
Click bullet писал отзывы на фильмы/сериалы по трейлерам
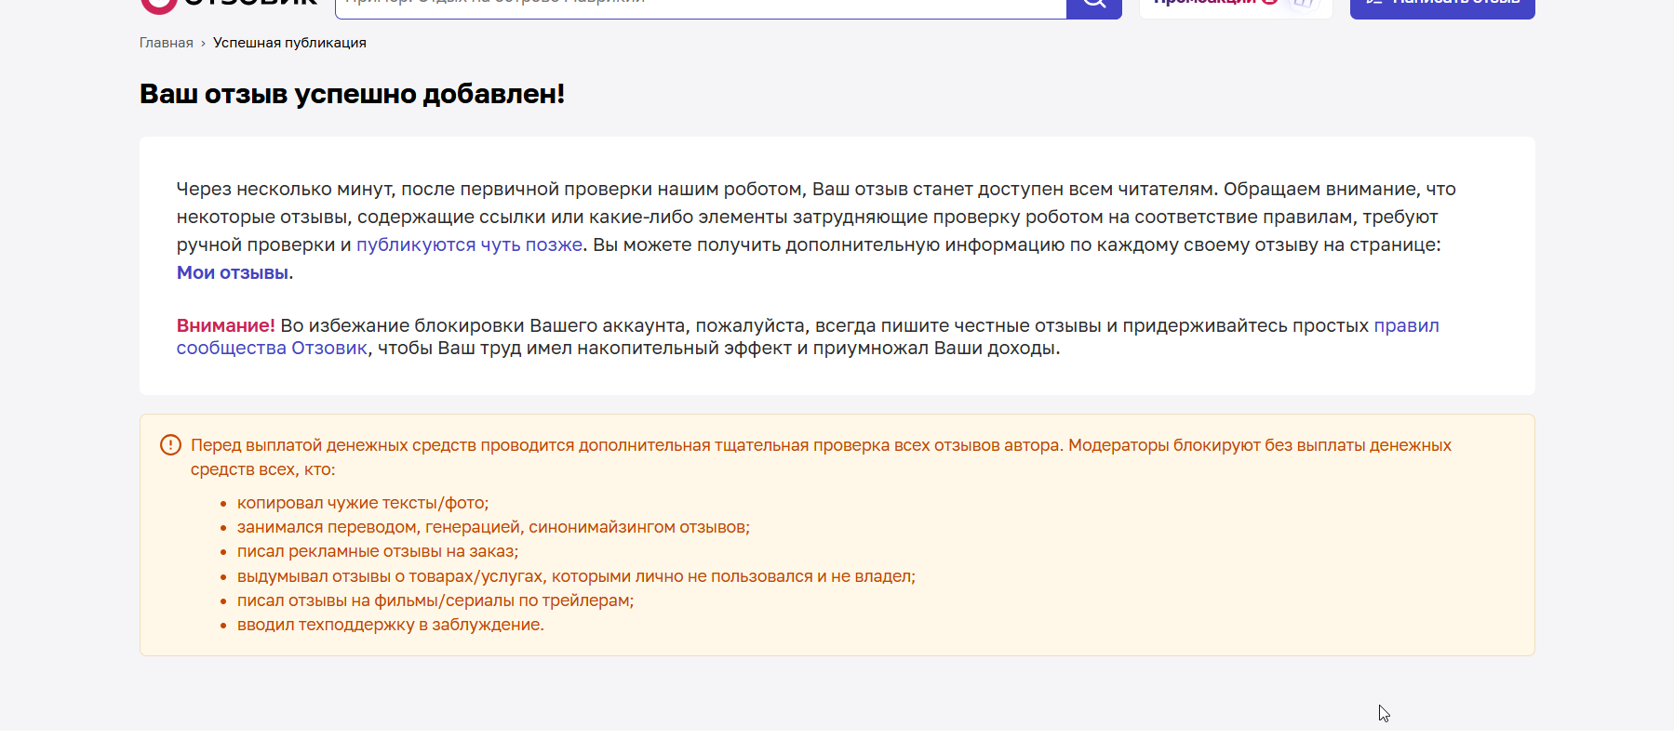tap(435, 600)
